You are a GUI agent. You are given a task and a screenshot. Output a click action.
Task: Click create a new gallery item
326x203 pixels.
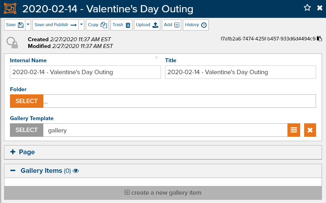tap(163, 193)
